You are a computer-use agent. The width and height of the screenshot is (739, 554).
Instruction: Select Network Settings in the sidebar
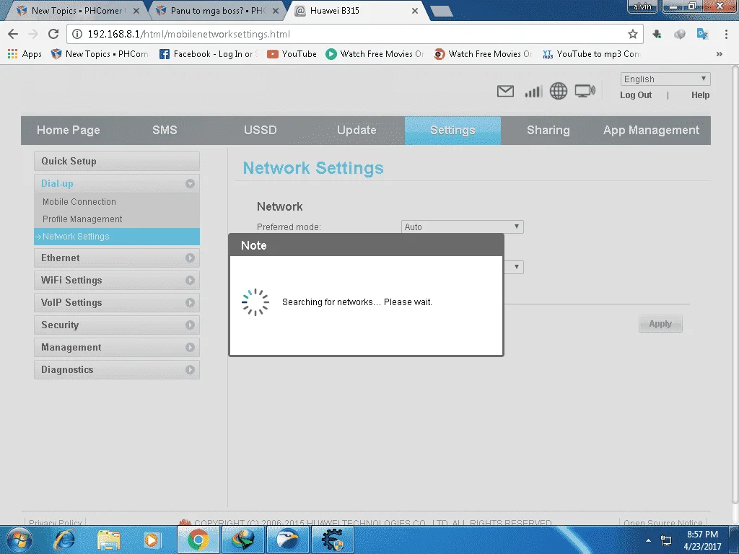coord(117,237)
